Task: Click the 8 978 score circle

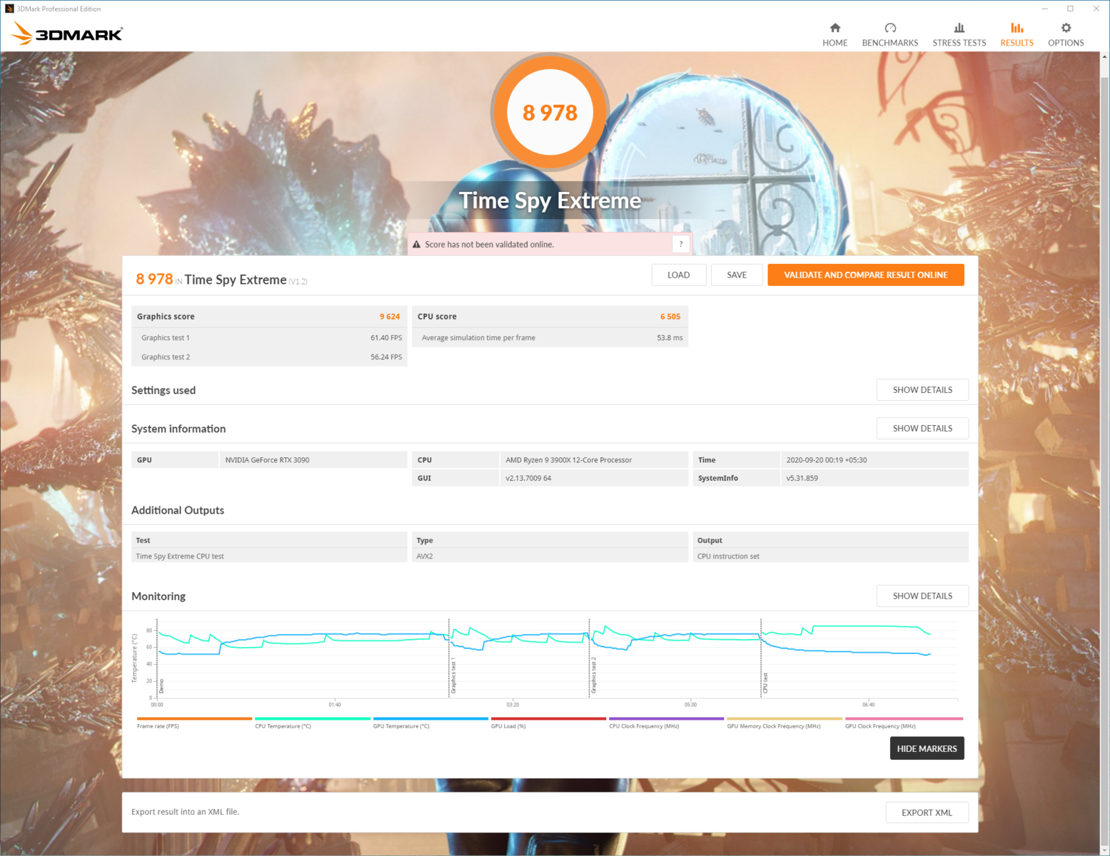Action: click(550, 113)
